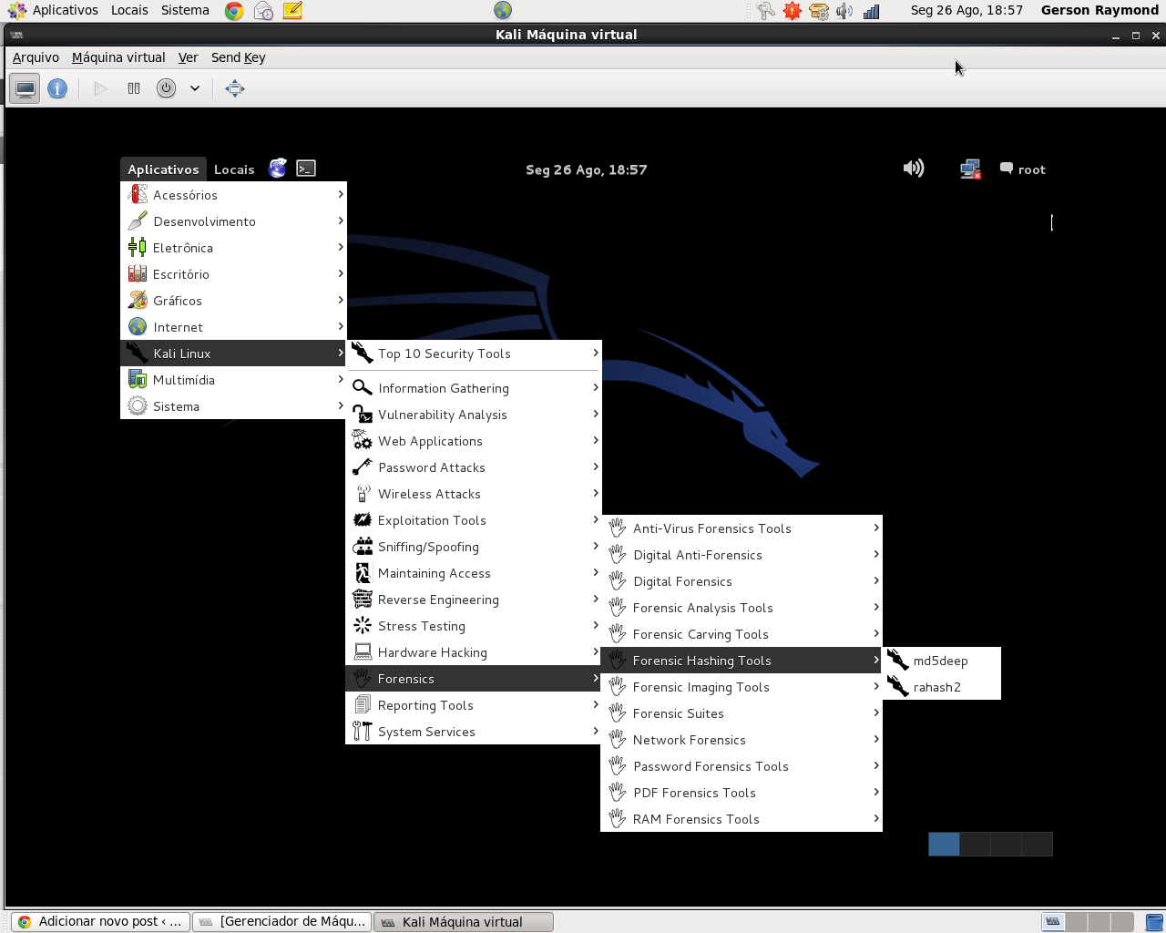Viewport: 1166px width, 933px height.
Task: Open the shutdown options dropdown arrow
Action: 195,88
